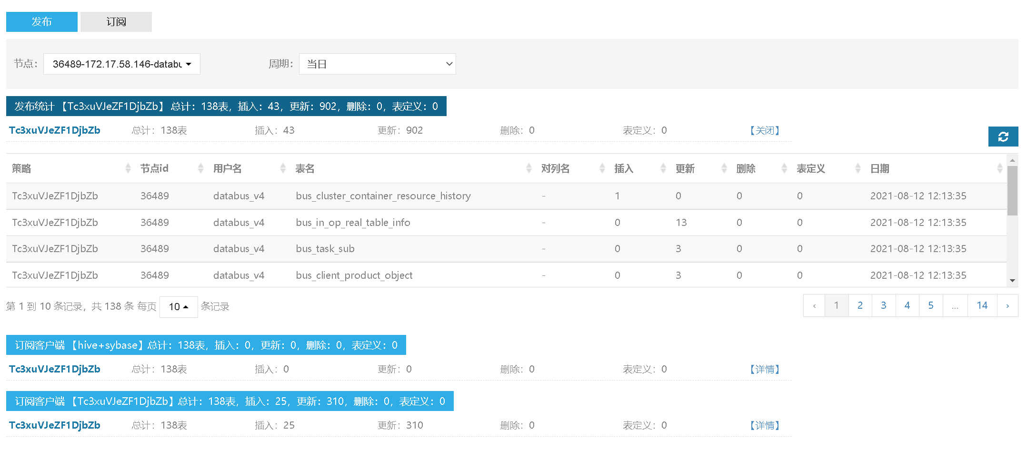This screenshot has width=1027, height=470.
Task: Sort table by 更新 column
Action: pyautogui.click(x=724, y=168)
